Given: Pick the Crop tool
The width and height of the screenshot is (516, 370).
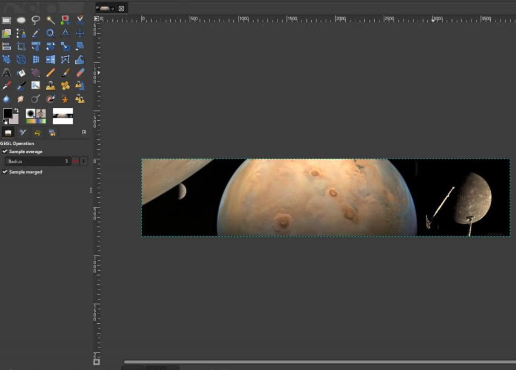Looking at the screenshot, I should click(x=21, y=46).
